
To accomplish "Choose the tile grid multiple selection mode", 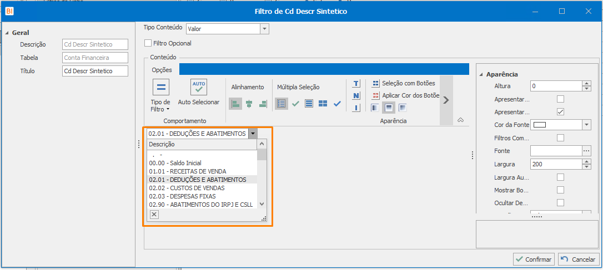I will tap(323, 104).
